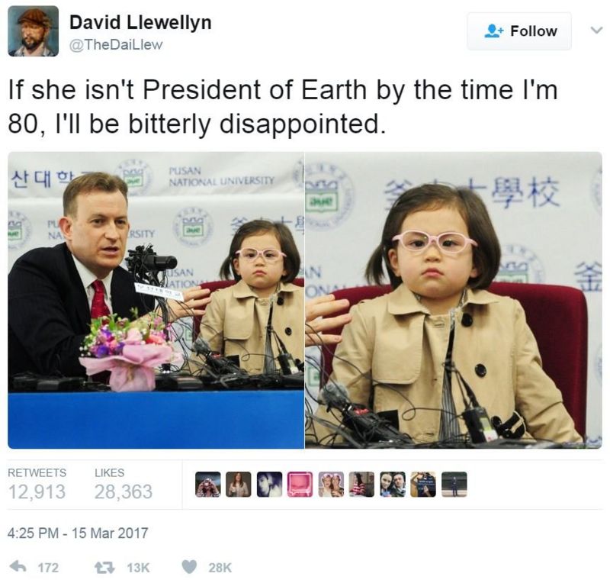Click the add-person icon in Follow button
The height and width of the screenshot is (580, 610).
[x=494, y=31]
